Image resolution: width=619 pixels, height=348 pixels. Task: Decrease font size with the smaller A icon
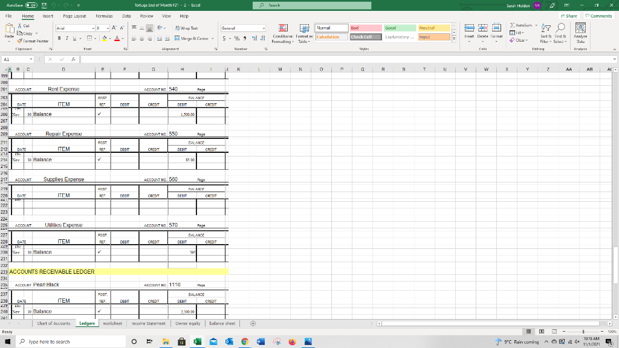coord(122,28)
